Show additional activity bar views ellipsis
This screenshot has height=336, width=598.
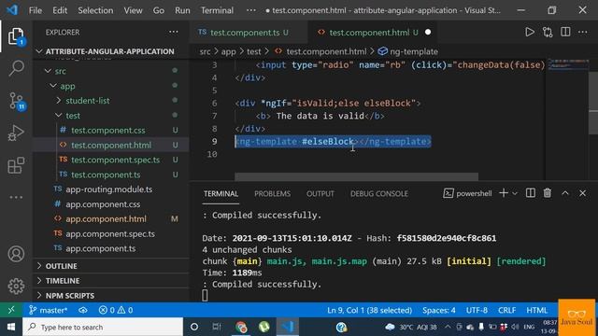16,197
